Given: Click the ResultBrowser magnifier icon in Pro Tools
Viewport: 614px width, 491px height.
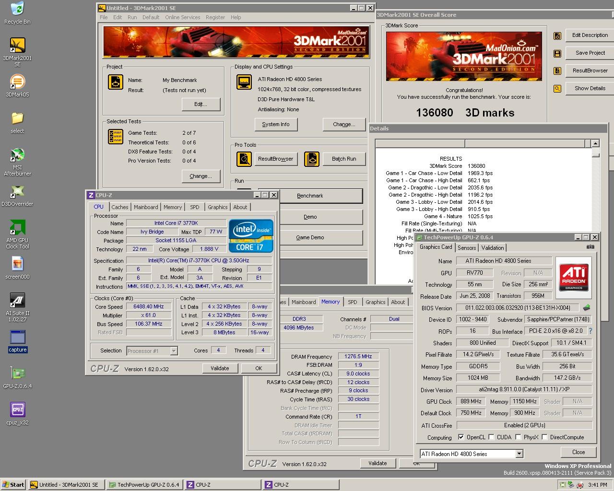Looking at the screenshot, I should tap(244, 159).
